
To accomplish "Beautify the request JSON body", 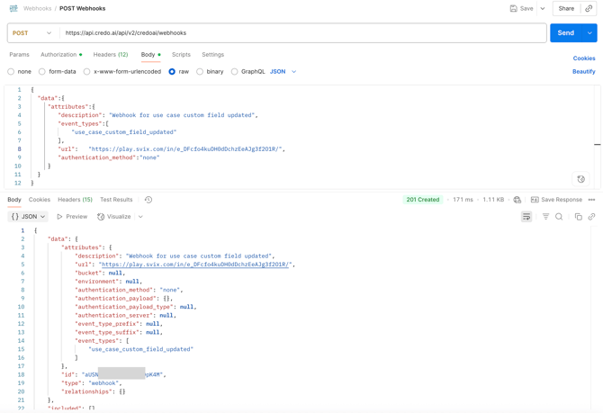I will pos(583,71).
